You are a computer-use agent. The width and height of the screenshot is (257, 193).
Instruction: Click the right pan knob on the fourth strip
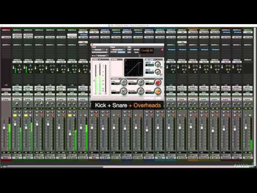(41, 104)
